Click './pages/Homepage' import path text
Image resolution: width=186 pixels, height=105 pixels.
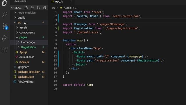[111, 24]
